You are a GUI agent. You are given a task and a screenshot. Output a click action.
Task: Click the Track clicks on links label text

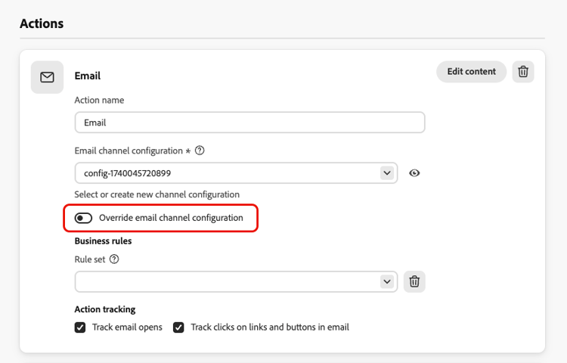[x=270, y=327]
